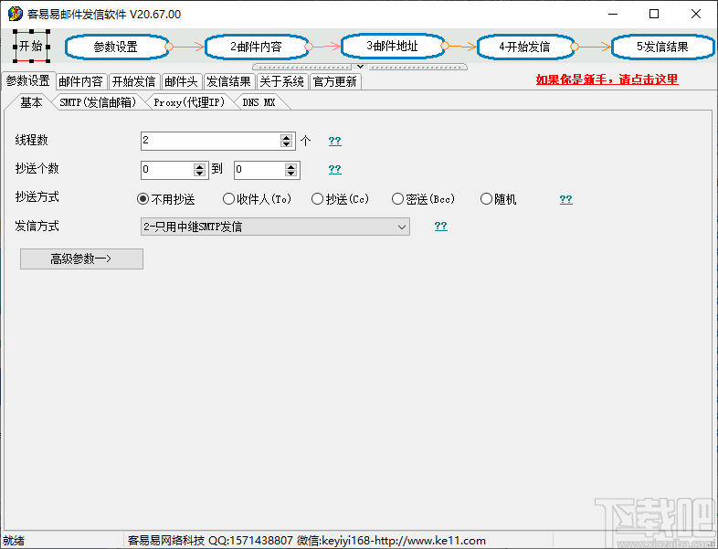Switch to the 邮件头 tab
The height and width of the screenshot is (549, 718).
[x=182, y=82]
